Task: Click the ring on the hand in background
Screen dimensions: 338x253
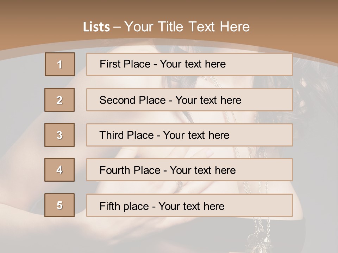Action: point(180,185)
